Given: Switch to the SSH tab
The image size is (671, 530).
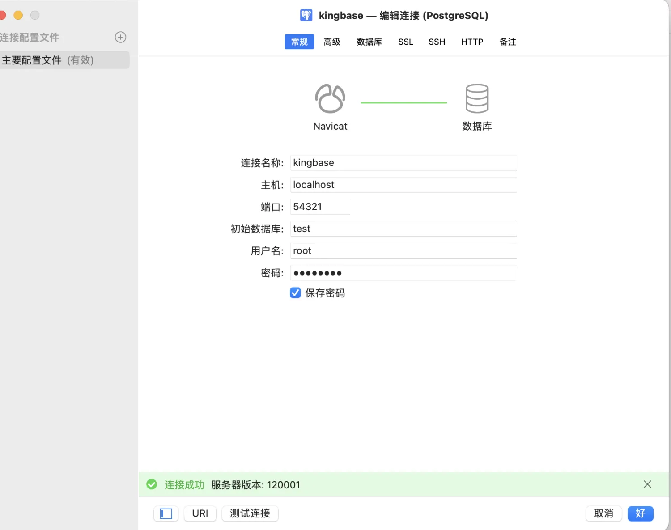Looking at the screenshot, I should point(437,42).
